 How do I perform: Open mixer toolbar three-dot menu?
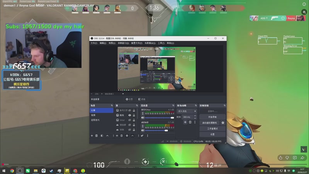coord(148,136)
